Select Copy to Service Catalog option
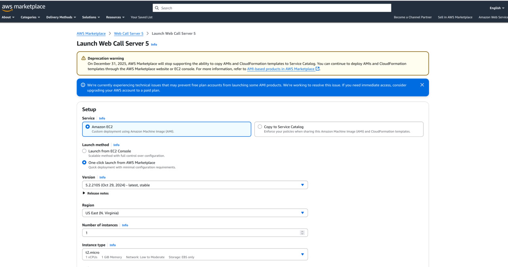508x267 pixels. [x=339, y=129]
